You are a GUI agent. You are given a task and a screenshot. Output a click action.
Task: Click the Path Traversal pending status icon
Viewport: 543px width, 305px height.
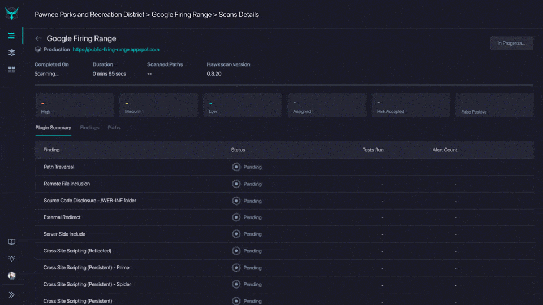point(236,167)
